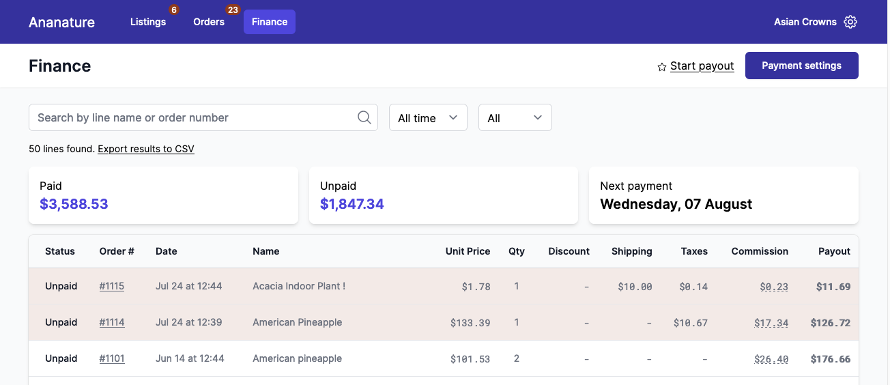Screen dimensions: 890x385
Task: Open order #1101 link
Action: tap(112, 358)
